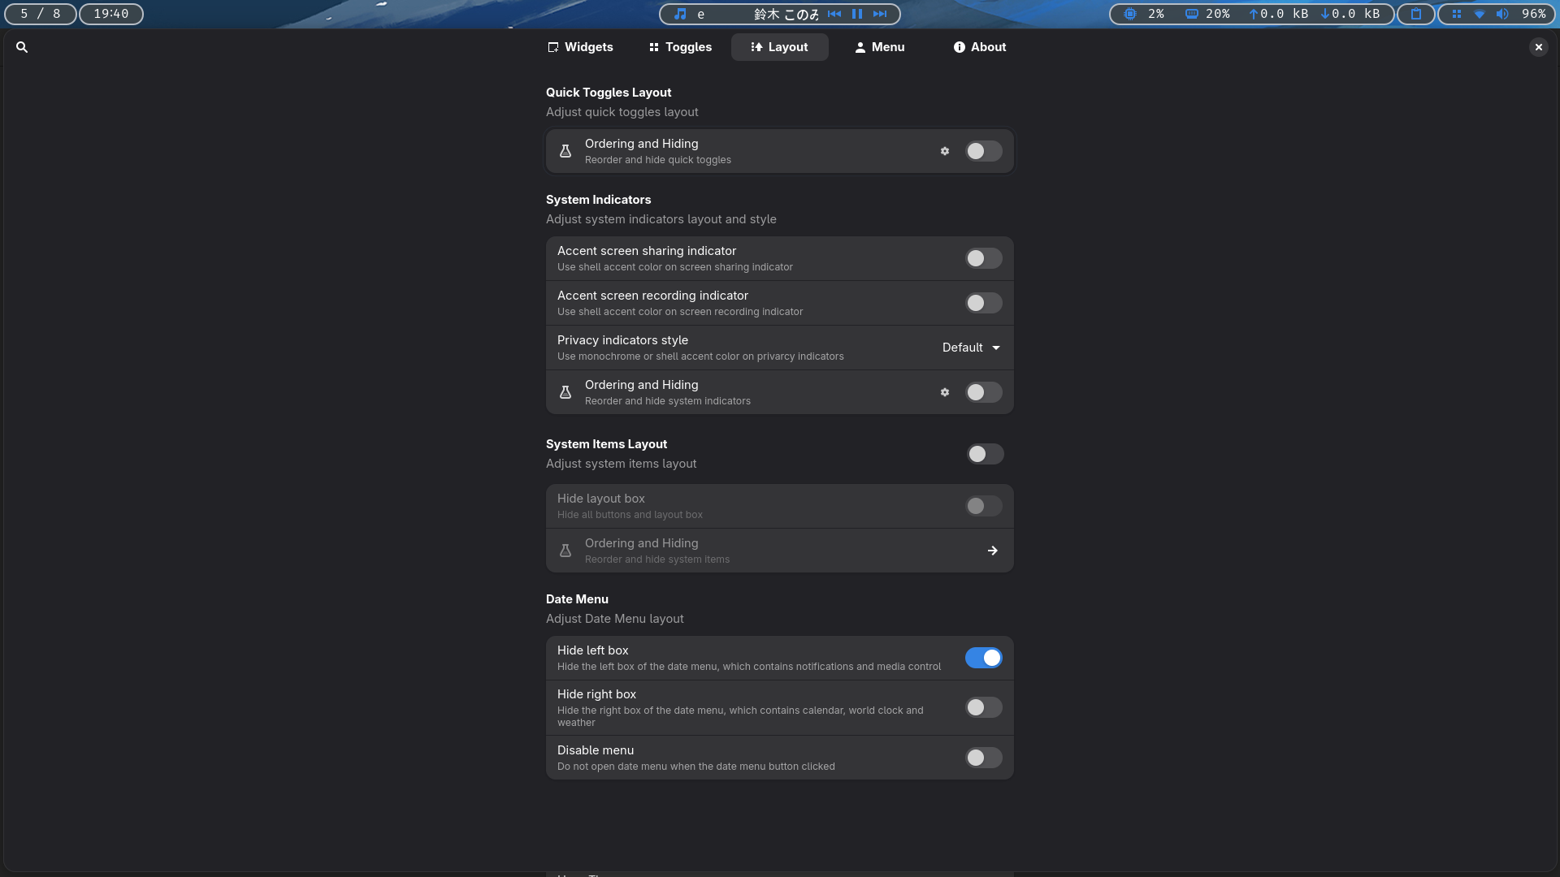Click the volume speaker icon in panel
This screenshot has height=877, width=1560.
pos(1502,14)
